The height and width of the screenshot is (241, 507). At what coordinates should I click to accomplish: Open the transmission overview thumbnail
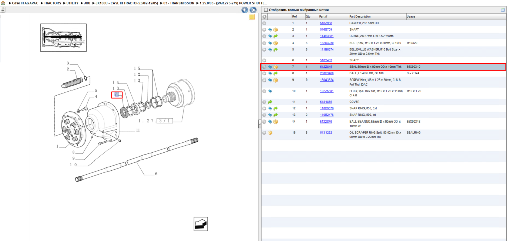[x=63, y=37]
